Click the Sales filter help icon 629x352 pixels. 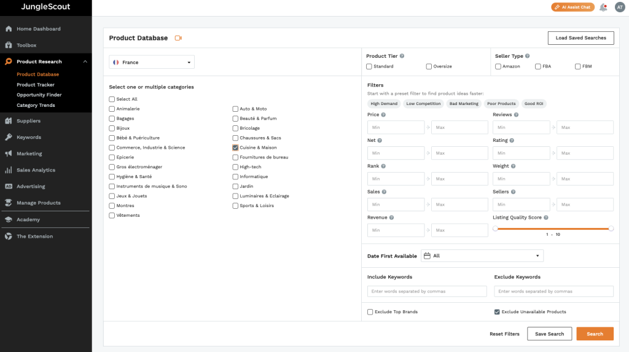click(384, 192)
